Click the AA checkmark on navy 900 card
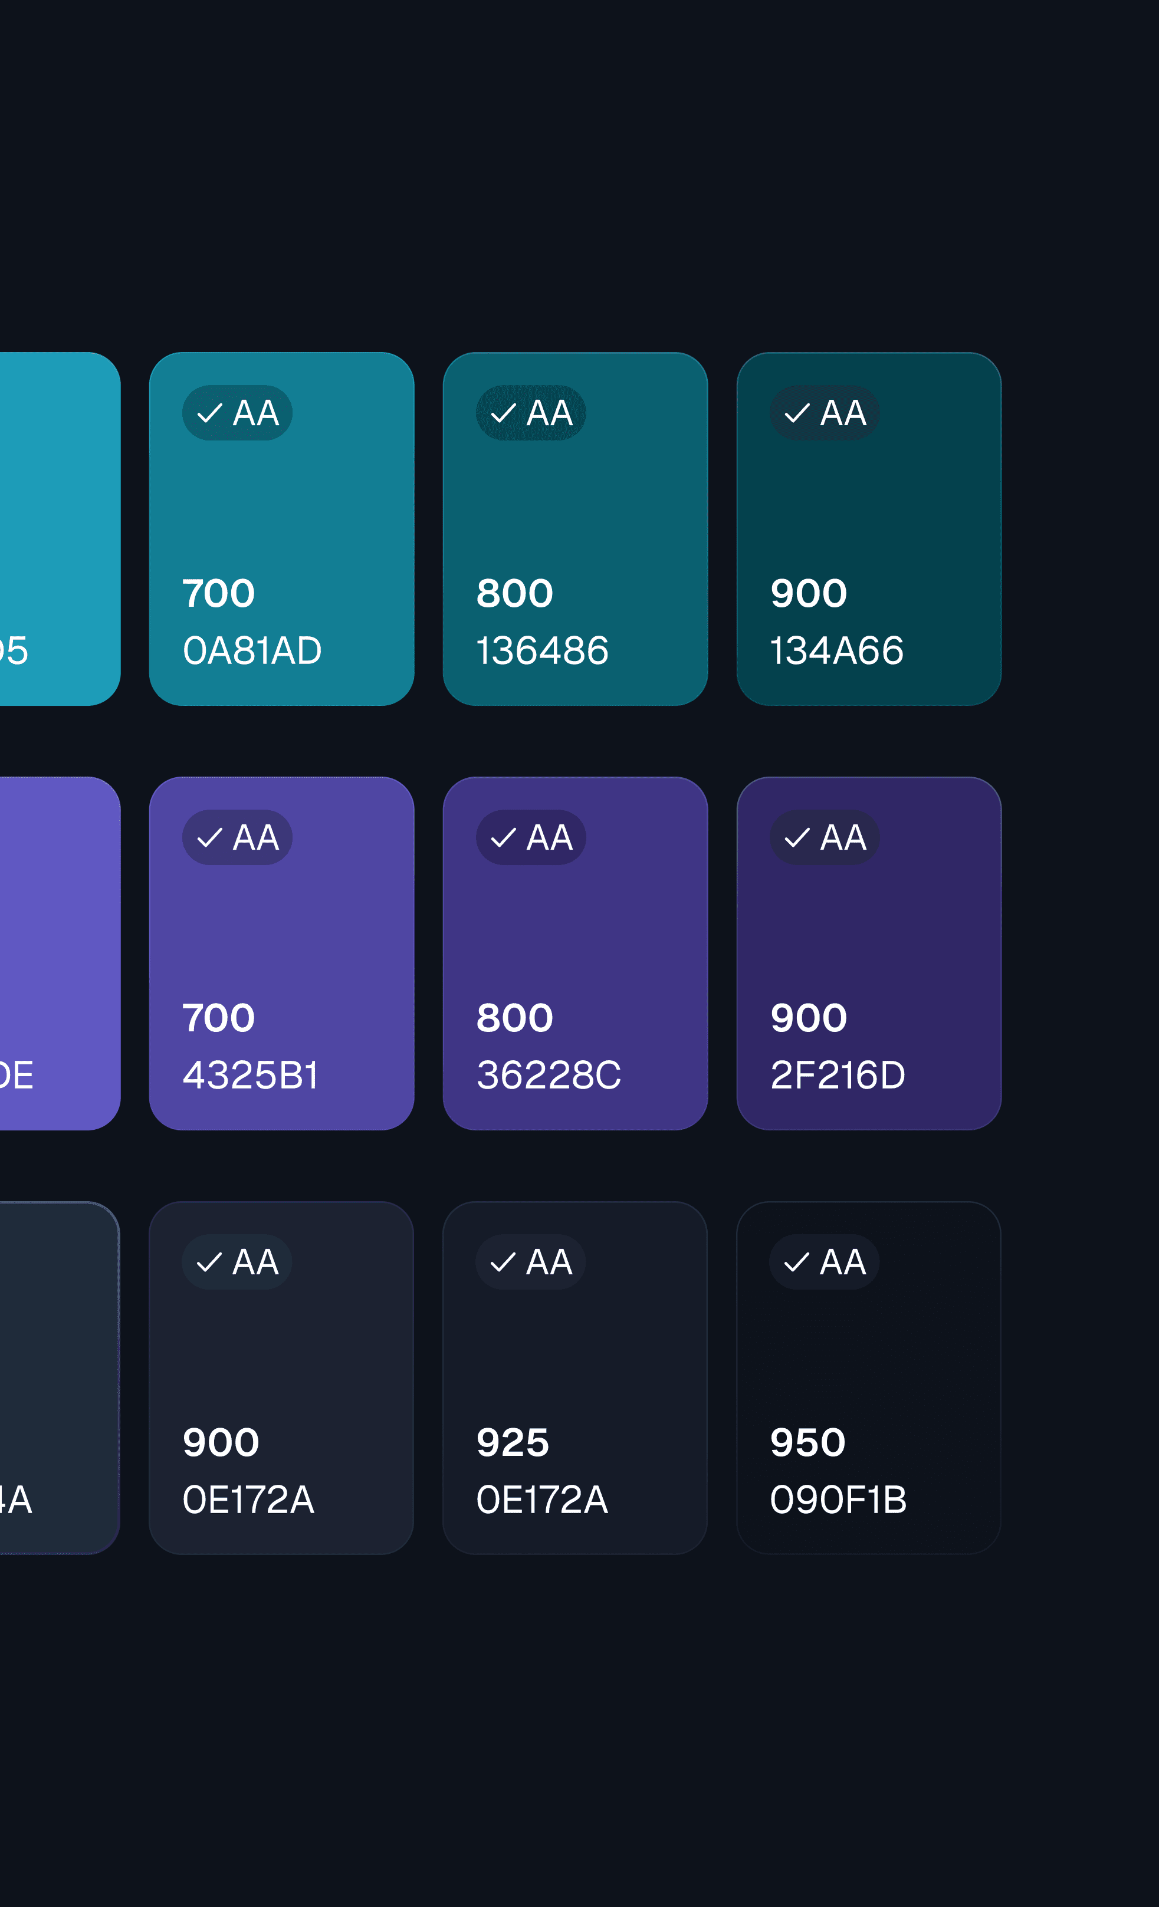This screenshot has width=1159, height=1907. tap(237, 1262)
